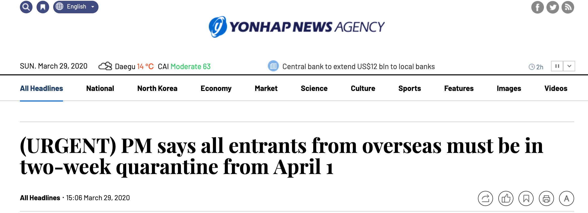Select the North Korea tab
Viewport: 588px width, 213px height.
click(157, 88)
